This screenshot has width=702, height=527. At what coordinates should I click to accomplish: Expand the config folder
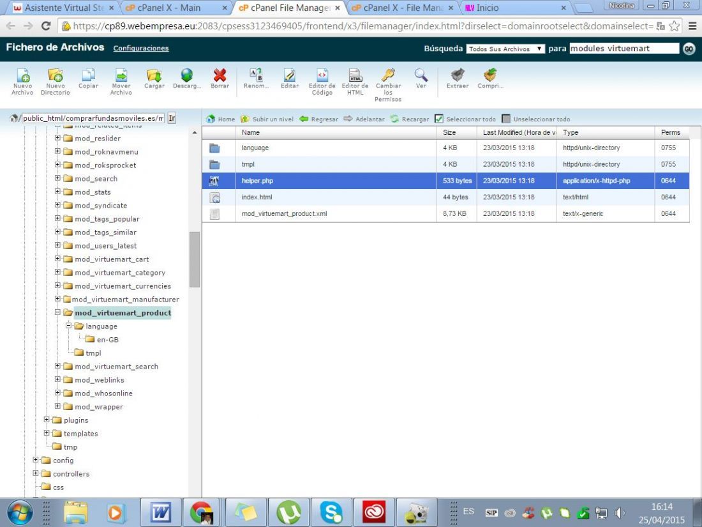point(36,460)
